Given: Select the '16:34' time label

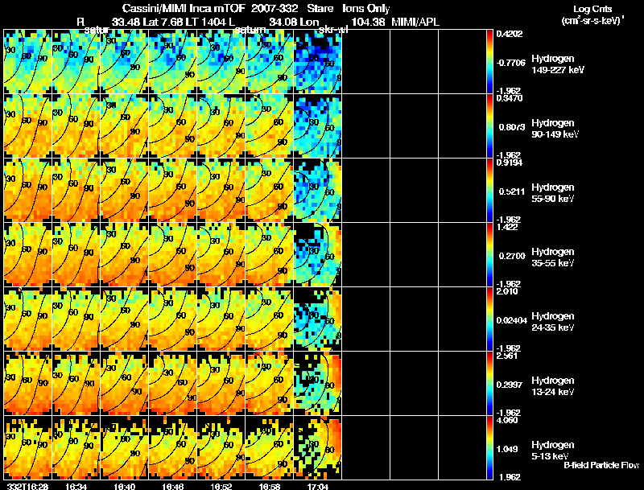Looking at the screenshot, I should click(x=76, y=486).
